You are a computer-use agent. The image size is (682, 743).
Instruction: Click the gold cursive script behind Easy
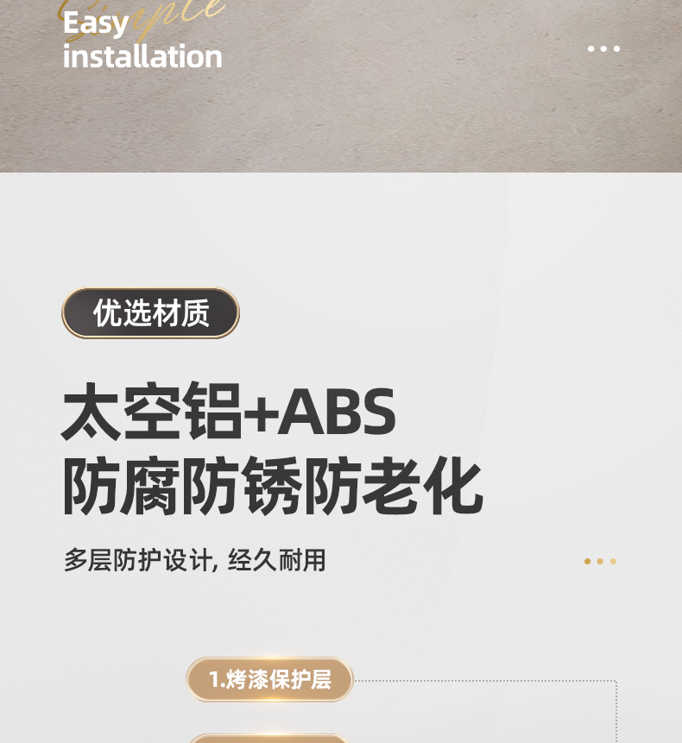coord(142,14)
